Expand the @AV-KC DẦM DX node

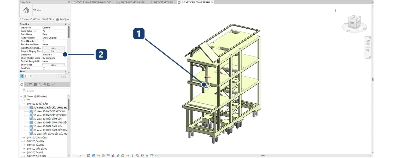24,141
